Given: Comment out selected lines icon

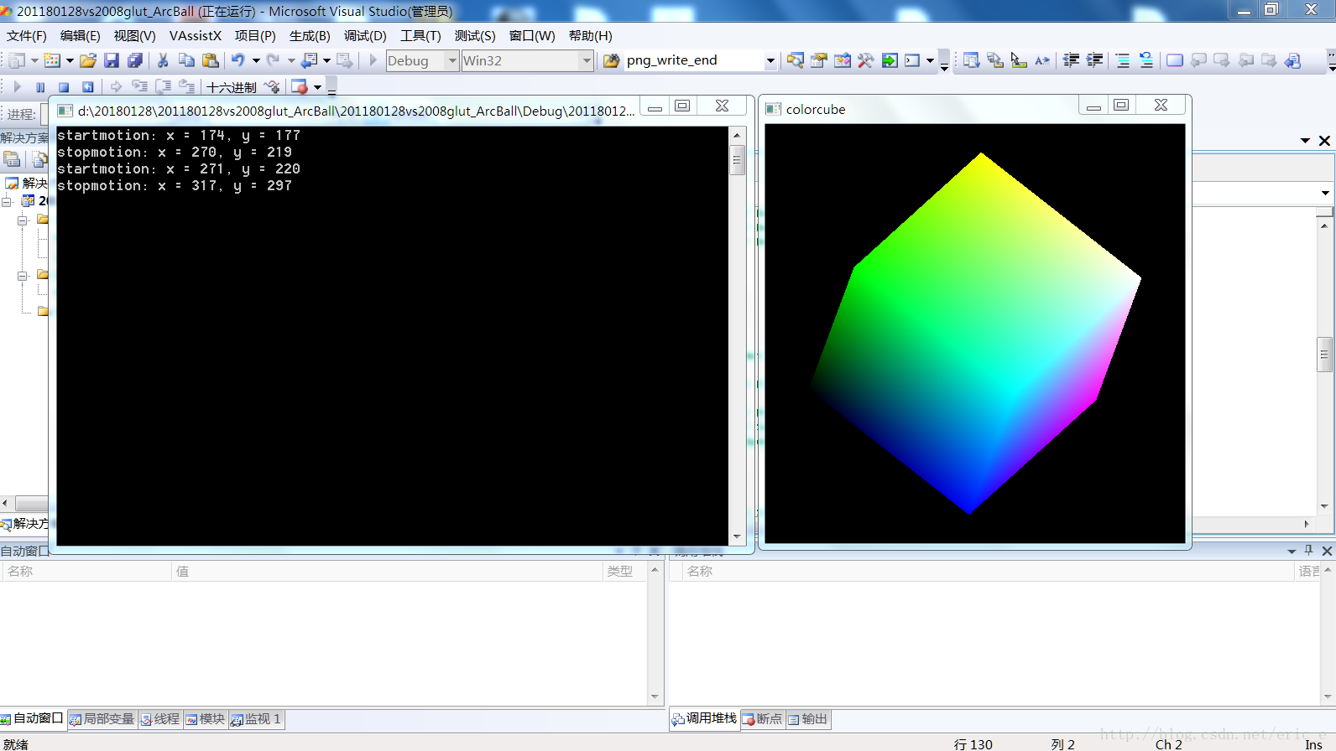Looking at the screenshot, I should click(x=1123, y=60).
